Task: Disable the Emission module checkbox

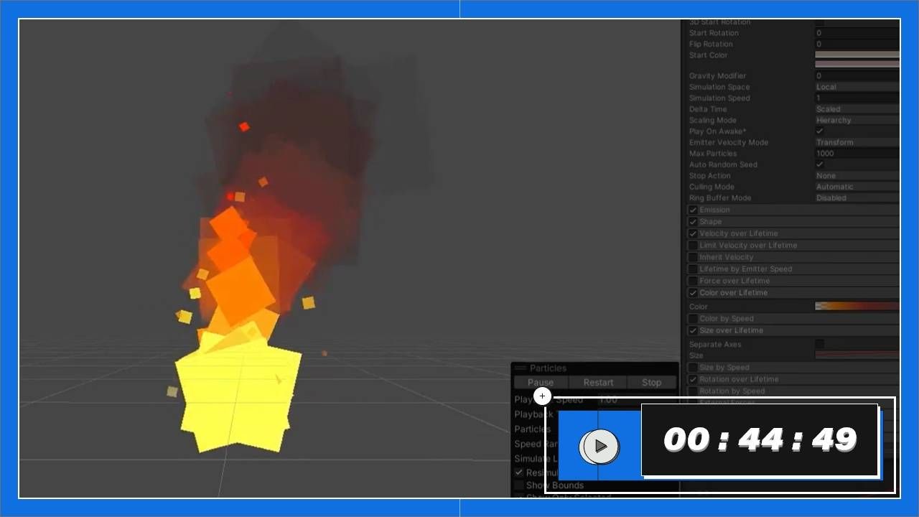Action: 693,210
